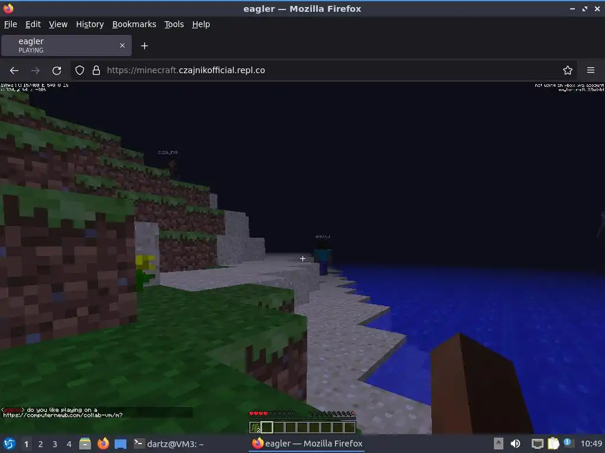This screenshot has width=605, height=453.
Task: Go back to the previous page
Action: pyautogui.click(x=14, y=71)
